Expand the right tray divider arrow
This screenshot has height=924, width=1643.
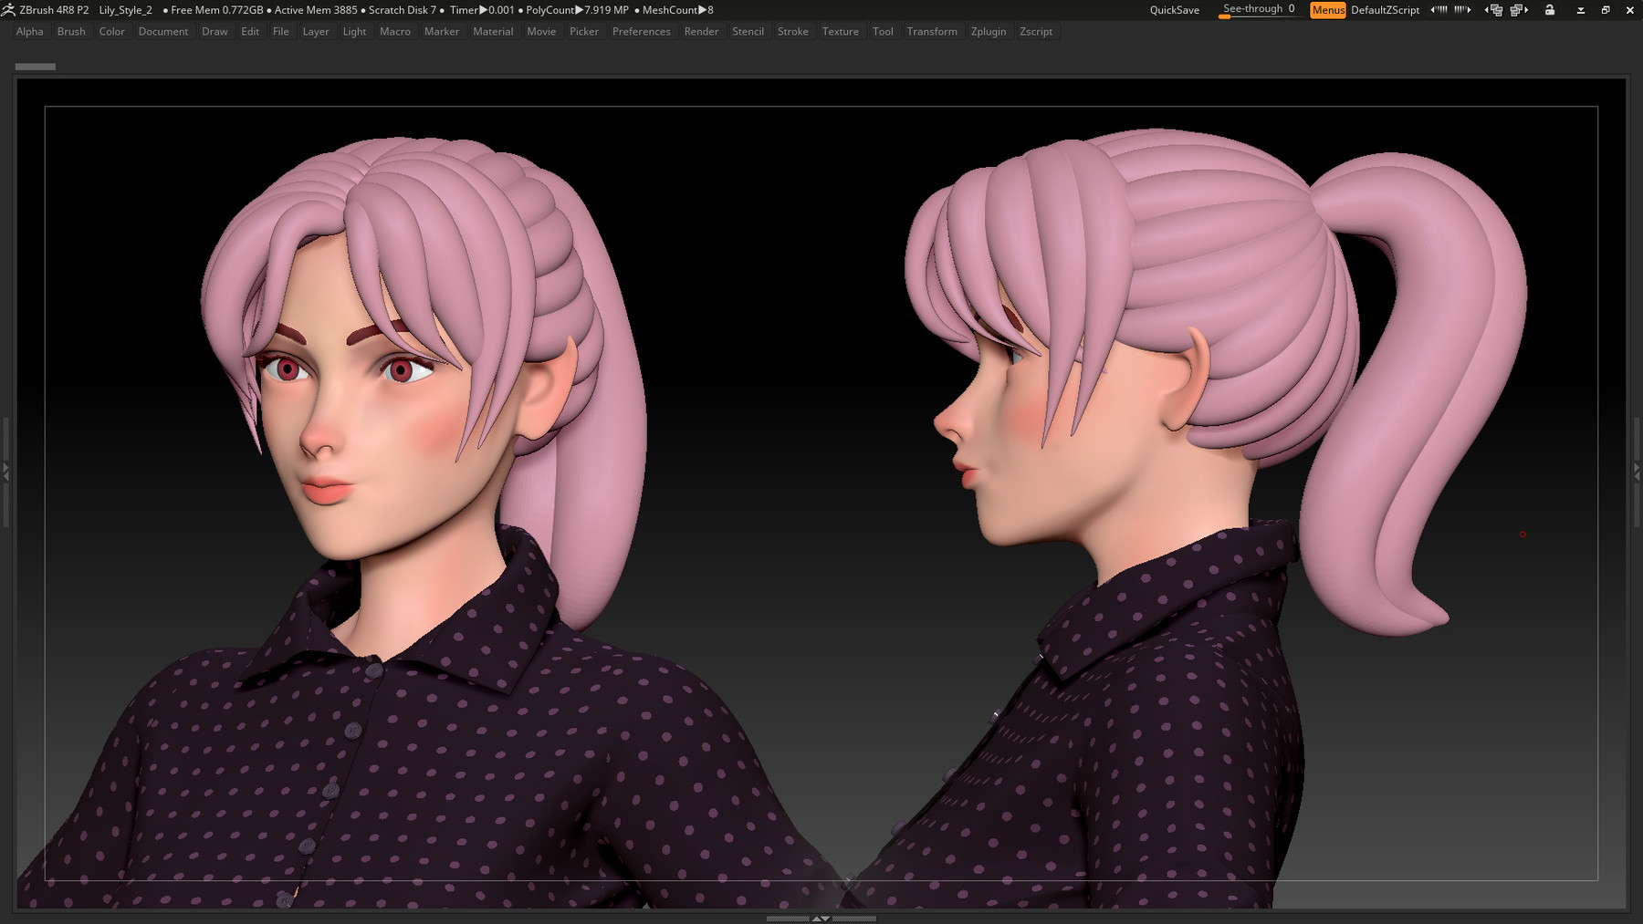[x=1637, y=472]
